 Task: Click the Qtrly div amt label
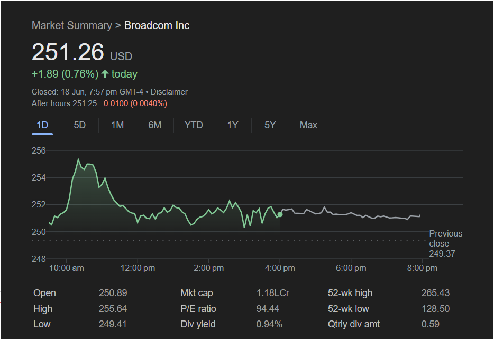pyautogui.click(x=353, y=324)
